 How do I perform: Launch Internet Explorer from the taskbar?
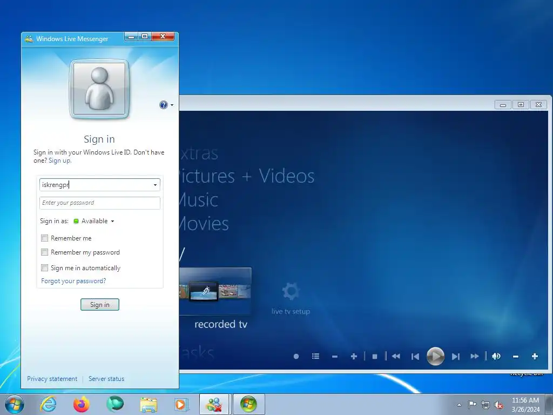[48, 404]
